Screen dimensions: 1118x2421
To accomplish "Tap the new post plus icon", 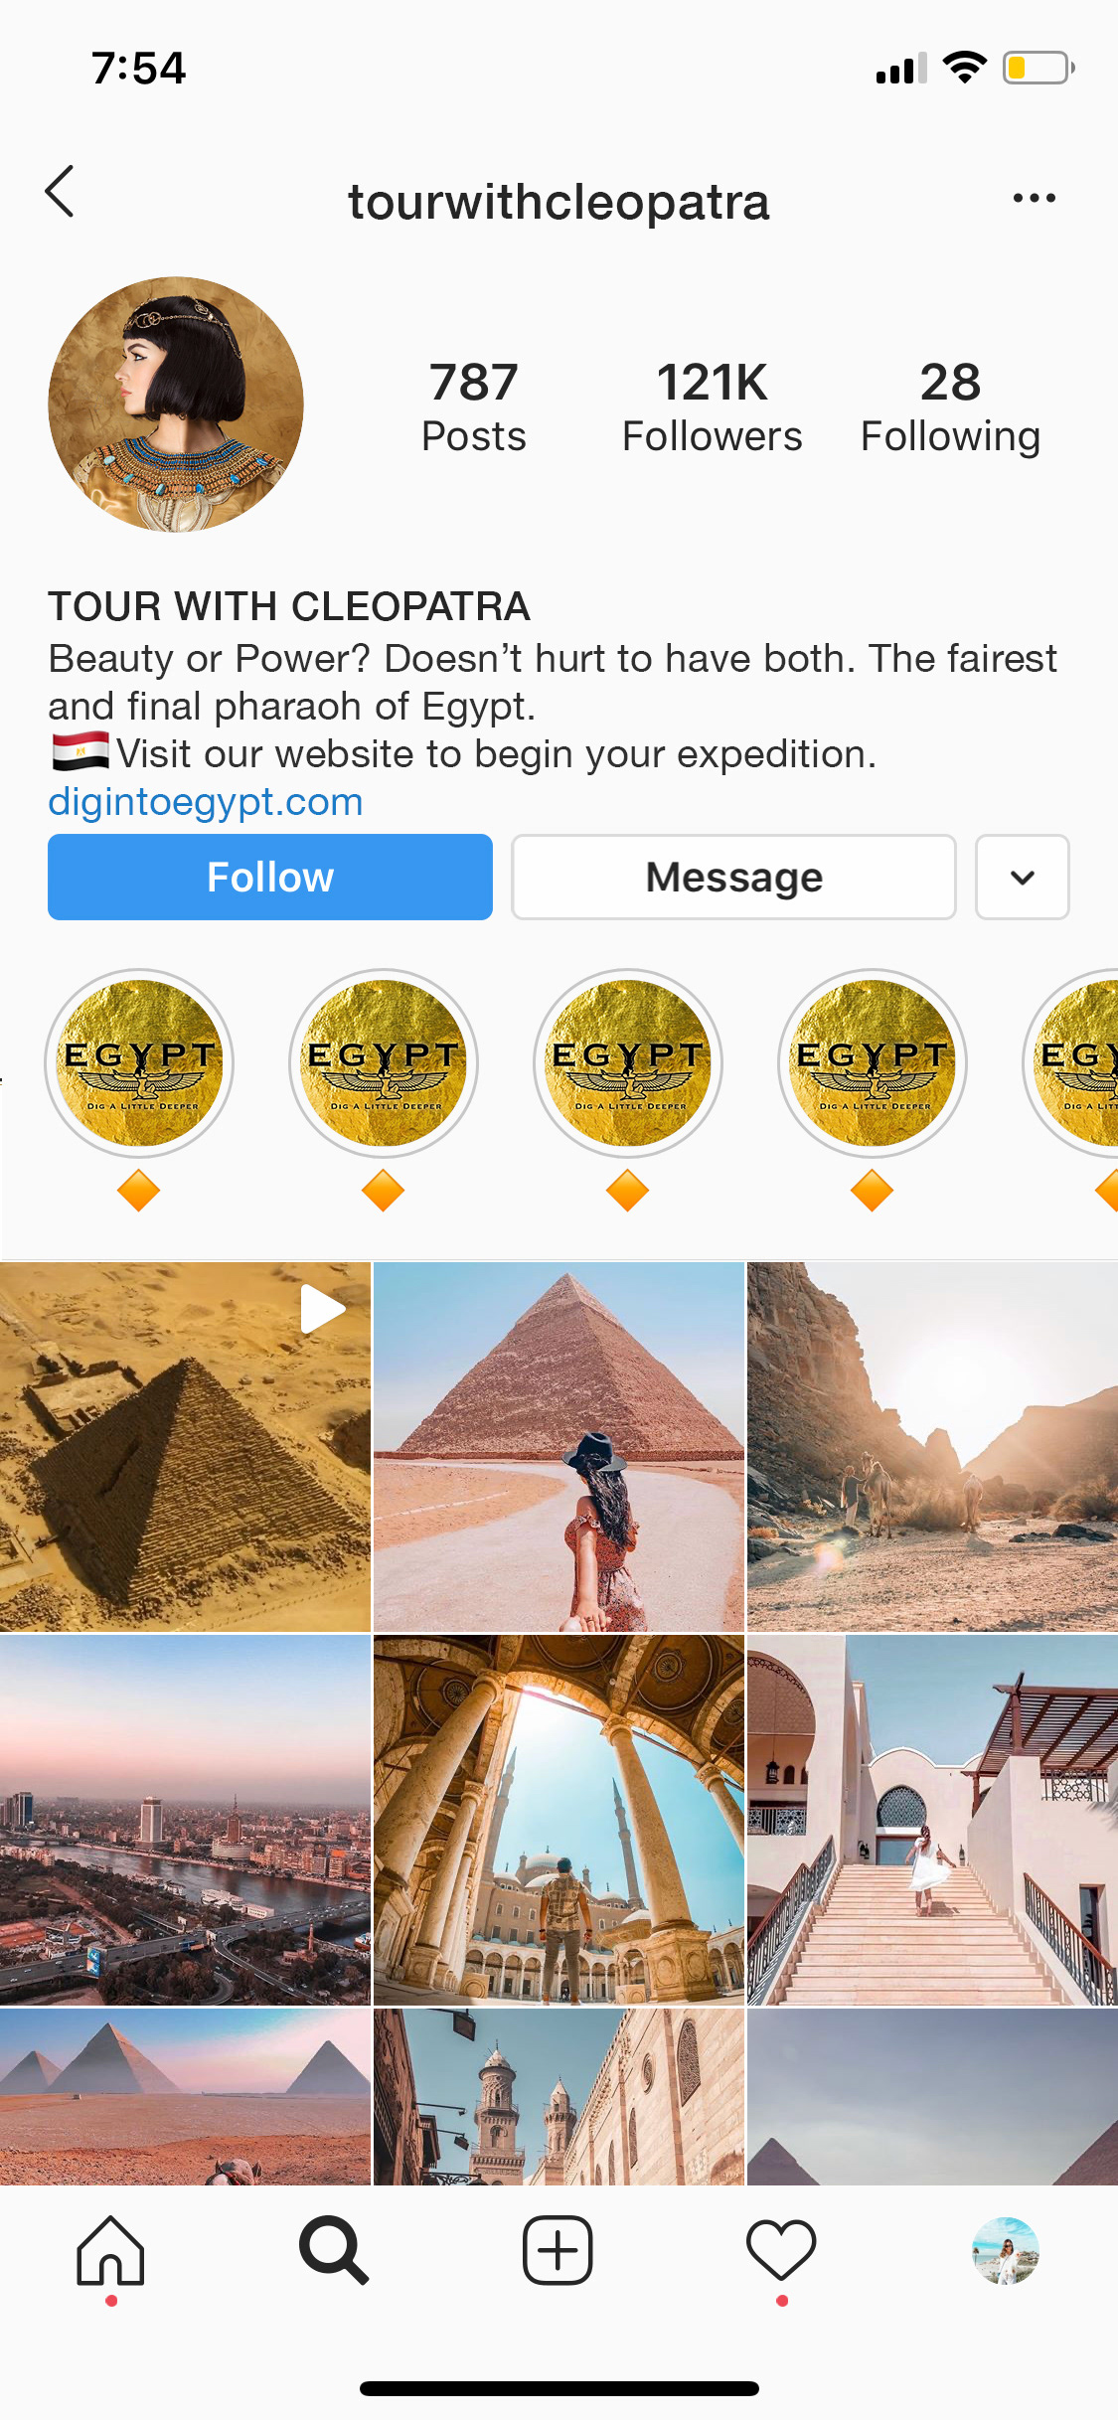I will [x=558, y=2251].
